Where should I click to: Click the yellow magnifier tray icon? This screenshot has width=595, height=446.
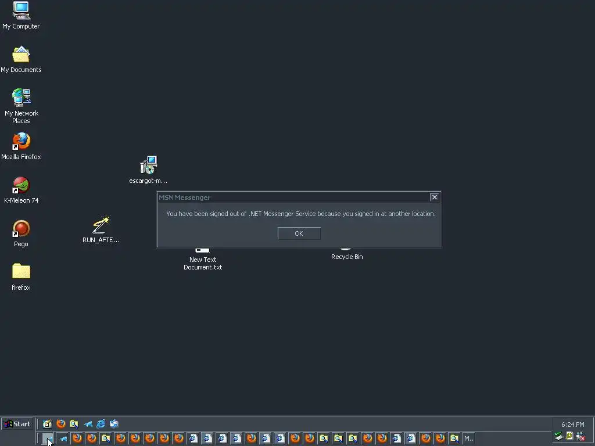(569, 436)
